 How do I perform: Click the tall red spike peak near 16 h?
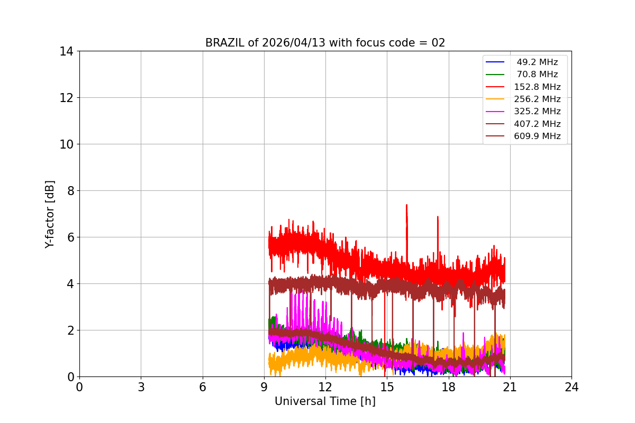pos(406,205)
